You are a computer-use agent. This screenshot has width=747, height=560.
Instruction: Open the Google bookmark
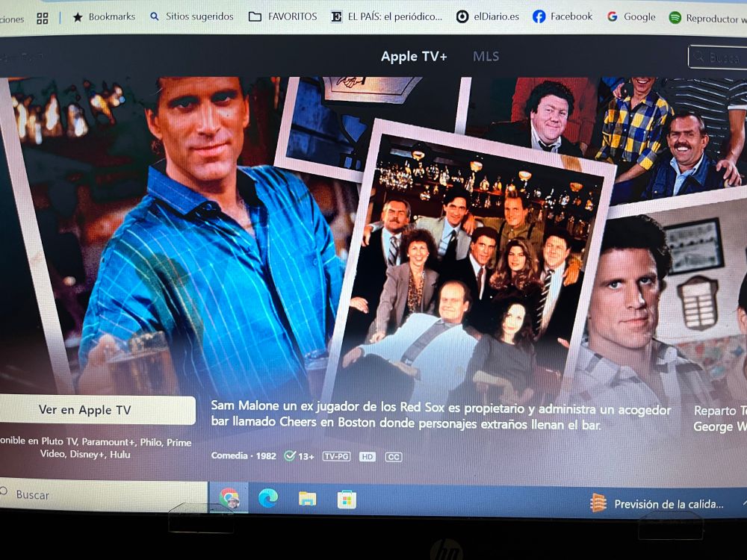coord(632,17)
